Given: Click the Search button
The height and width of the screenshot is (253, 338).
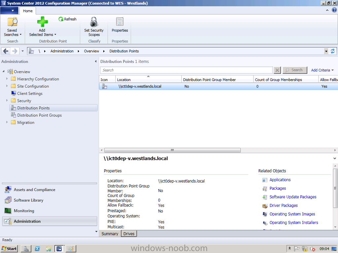Looking at the screenshot, I should tap(295, 70).
